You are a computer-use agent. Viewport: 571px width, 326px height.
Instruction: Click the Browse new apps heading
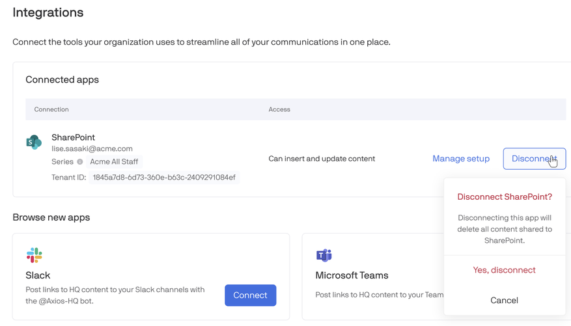tap(51, 217)
